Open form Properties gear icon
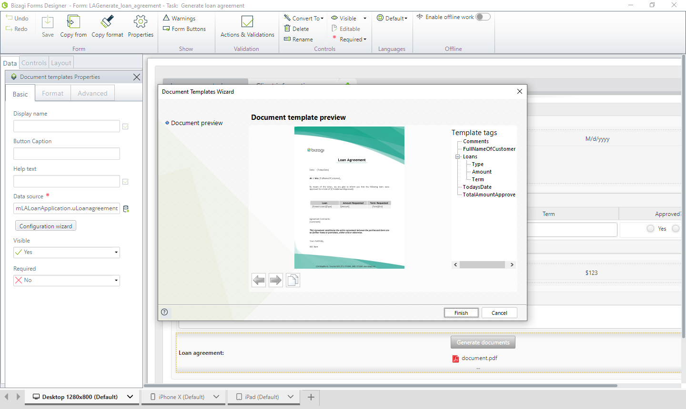The image size is (686, 409). pyautogui.click(x=141, y=22)
